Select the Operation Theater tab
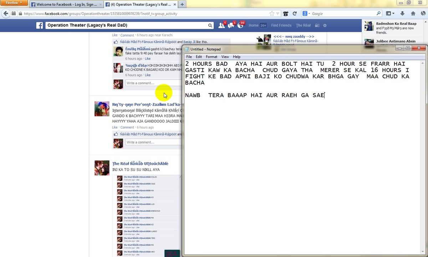The image size is (428, 257). point(142,4)
